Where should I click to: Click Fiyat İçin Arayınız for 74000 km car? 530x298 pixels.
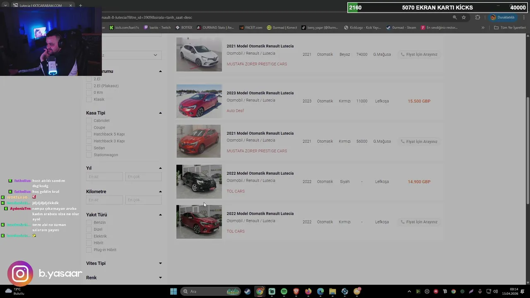(419, 54)
